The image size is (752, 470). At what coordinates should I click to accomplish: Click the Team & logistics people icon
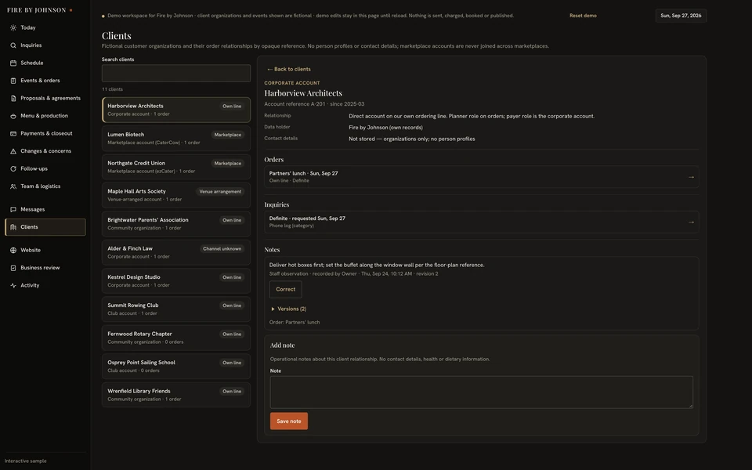[13, 186]
